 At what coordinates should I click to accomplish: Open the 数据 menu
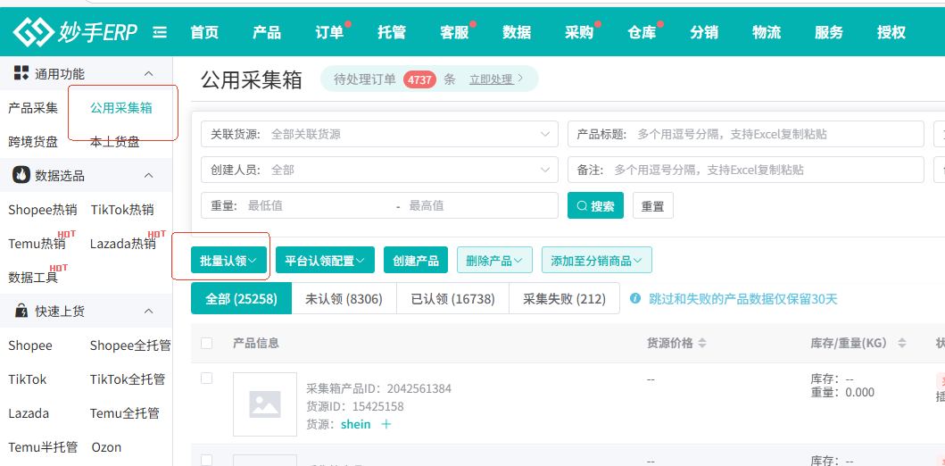(517, 32)
